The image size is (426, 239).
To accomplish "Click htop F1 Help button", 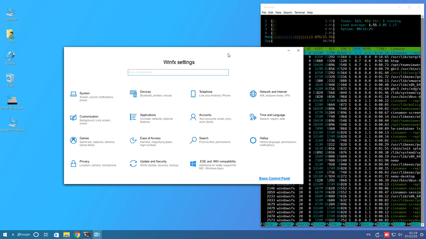I will pos(269,224).
